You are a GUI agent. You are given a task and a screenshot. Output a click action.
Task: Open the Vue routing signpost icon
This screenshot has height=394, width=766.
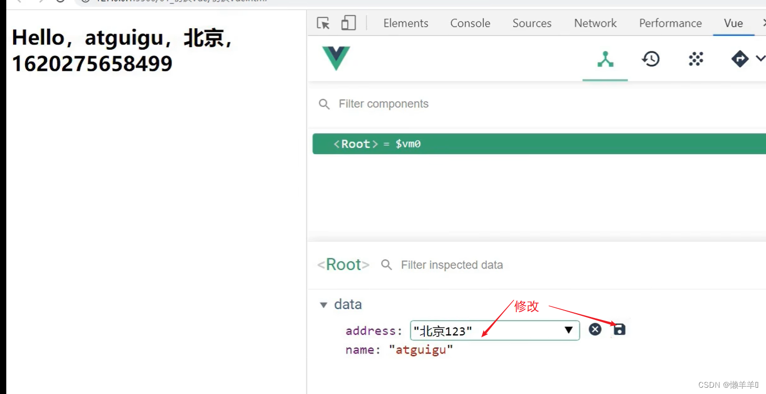click(x=739, y=59)
